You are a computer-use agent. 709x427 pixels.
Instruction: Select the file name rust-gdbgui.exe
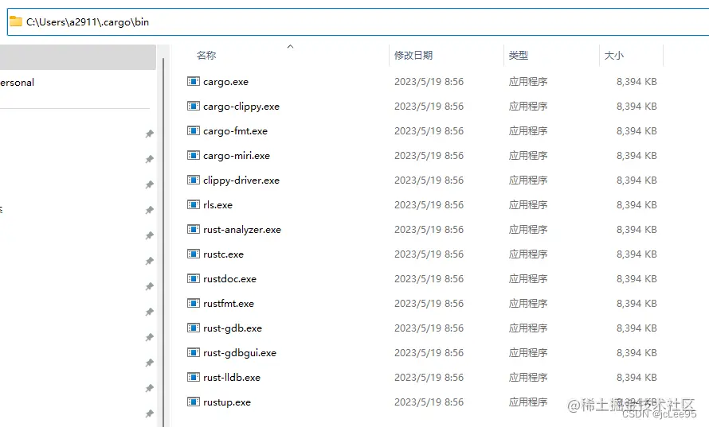pyautogui.click(x=240, y=353)
